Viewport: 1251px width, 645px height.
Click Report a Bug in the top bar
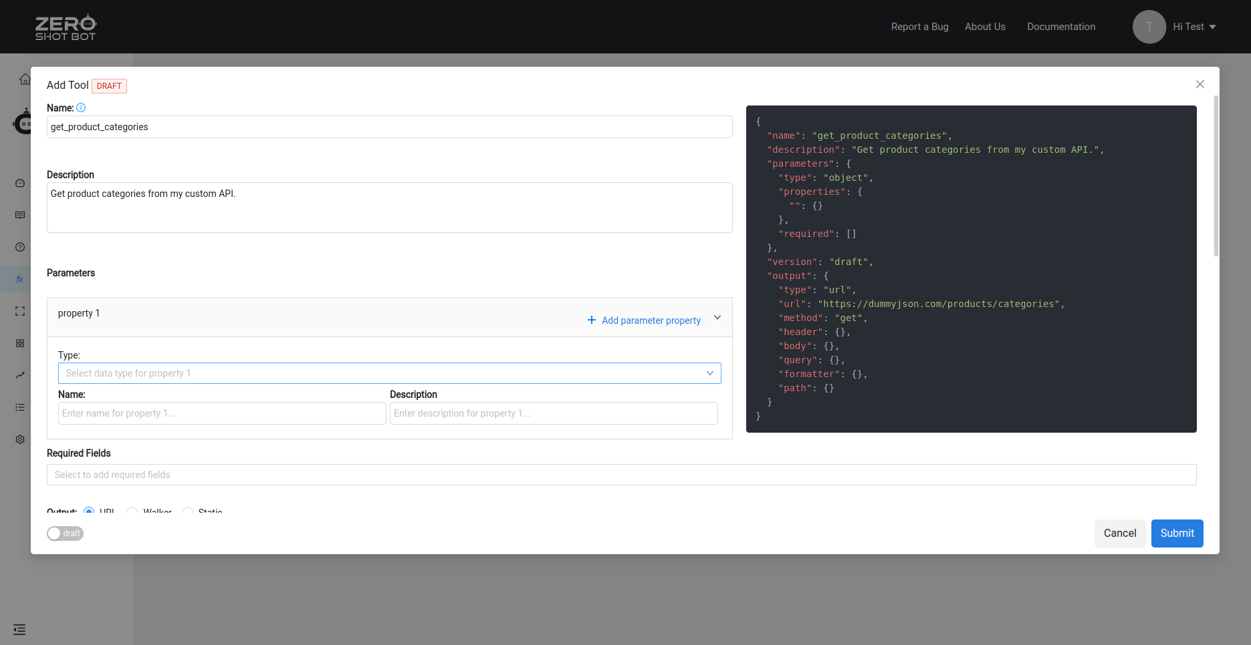(919, 27)
